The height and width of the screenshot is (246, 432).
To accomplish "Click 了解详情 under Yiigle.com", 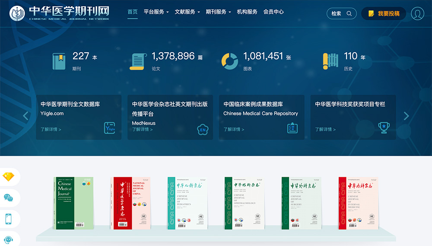I will coord(51,129).
